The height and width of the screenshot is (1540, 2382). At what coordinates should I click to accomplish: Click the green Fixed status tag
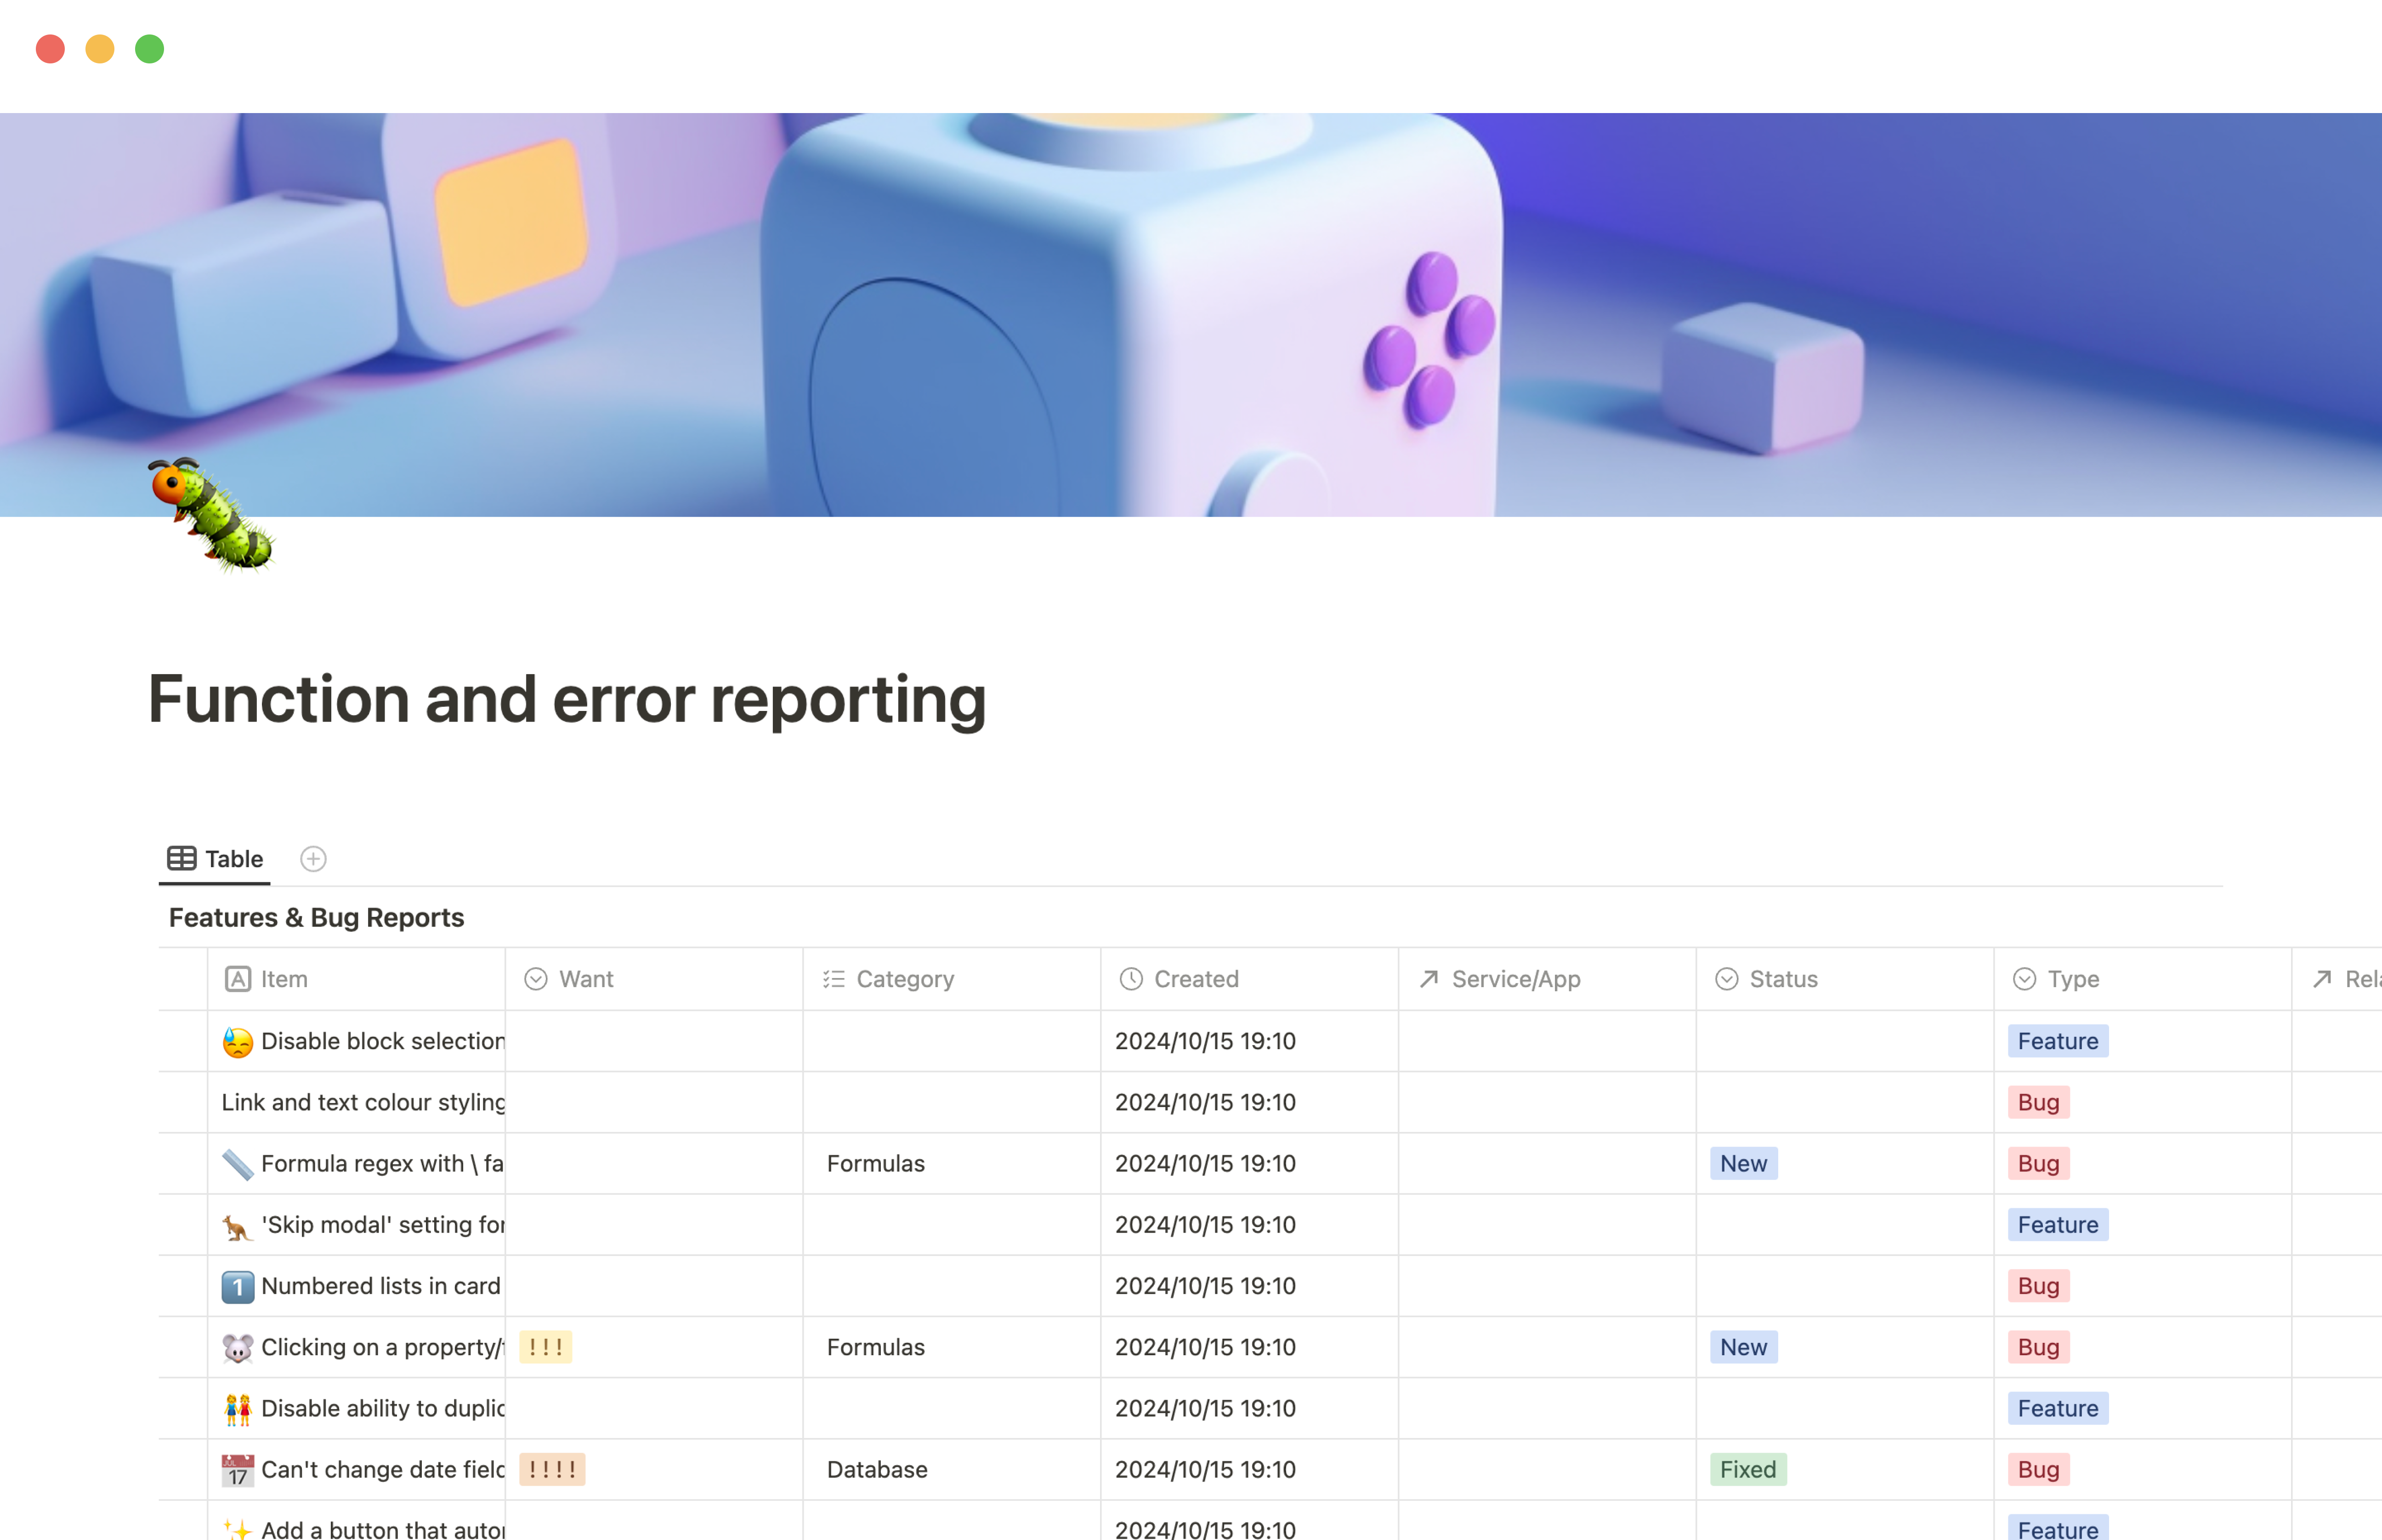(1747, 1470)
